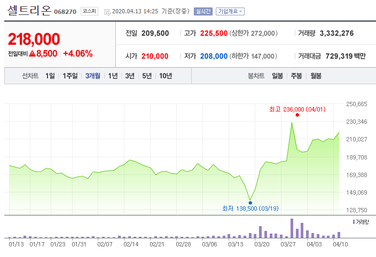Click the x-axis date 04/10
The image size is (376, 257).
(x=340, y=244)
